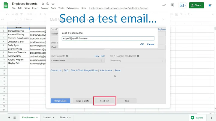The image size is (216, 121).
Task: Select the cell Jonathan Carter
Action: click(19, 42)
